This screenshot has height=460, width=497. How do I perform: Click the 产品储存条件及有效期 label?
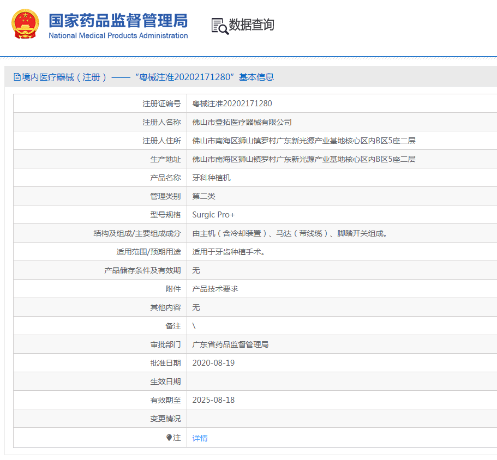(142, 270)
